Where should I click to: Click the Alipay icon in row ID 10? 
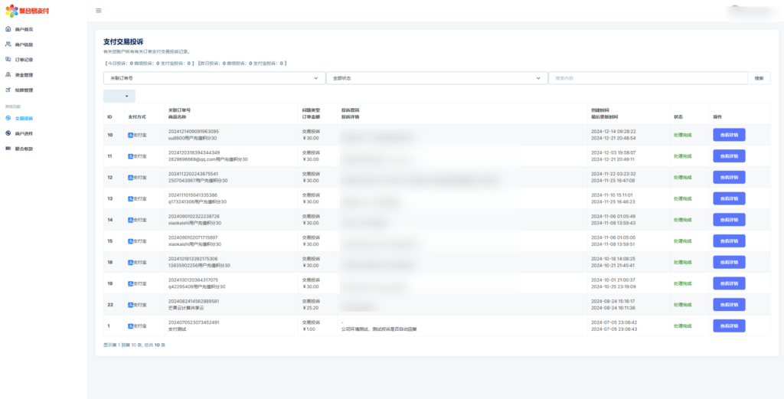(x=131, y=135)
